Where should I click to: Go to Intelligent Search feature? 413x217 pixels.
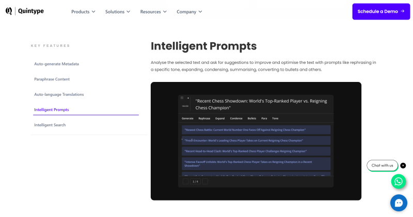pos(50,125)
